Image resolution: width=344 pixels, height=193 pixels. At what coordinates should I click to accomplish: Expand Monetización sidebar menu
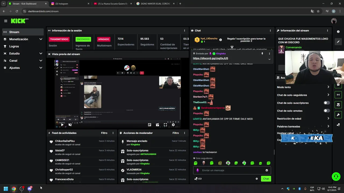pyautogui.click(x=23, y=39)
